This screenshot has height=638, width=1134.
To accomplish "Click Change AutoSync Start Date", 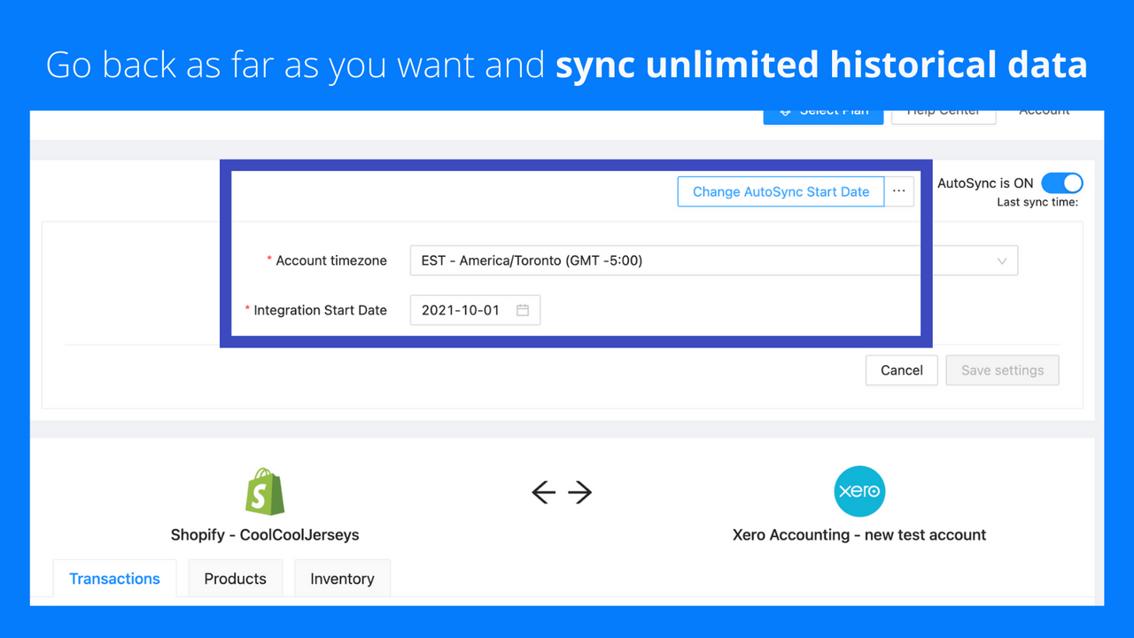I will (780, 191).
